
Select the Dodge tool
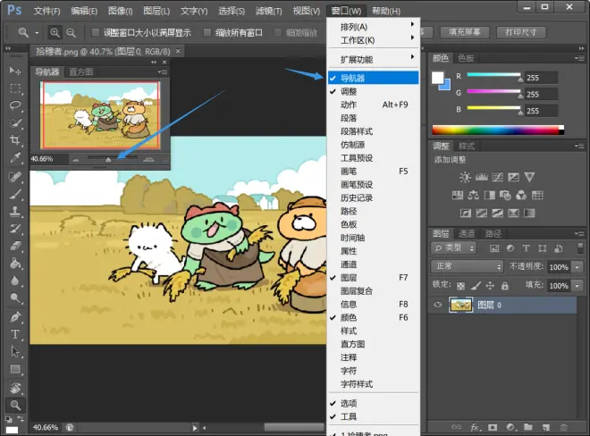point(15,298)
